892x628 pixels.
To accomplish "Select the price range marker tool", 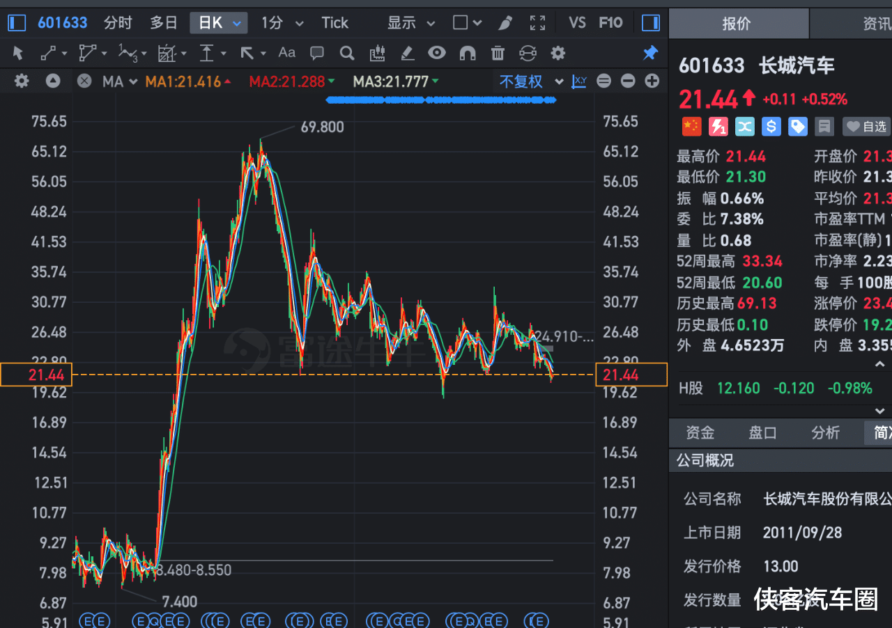I will point(207,53).
